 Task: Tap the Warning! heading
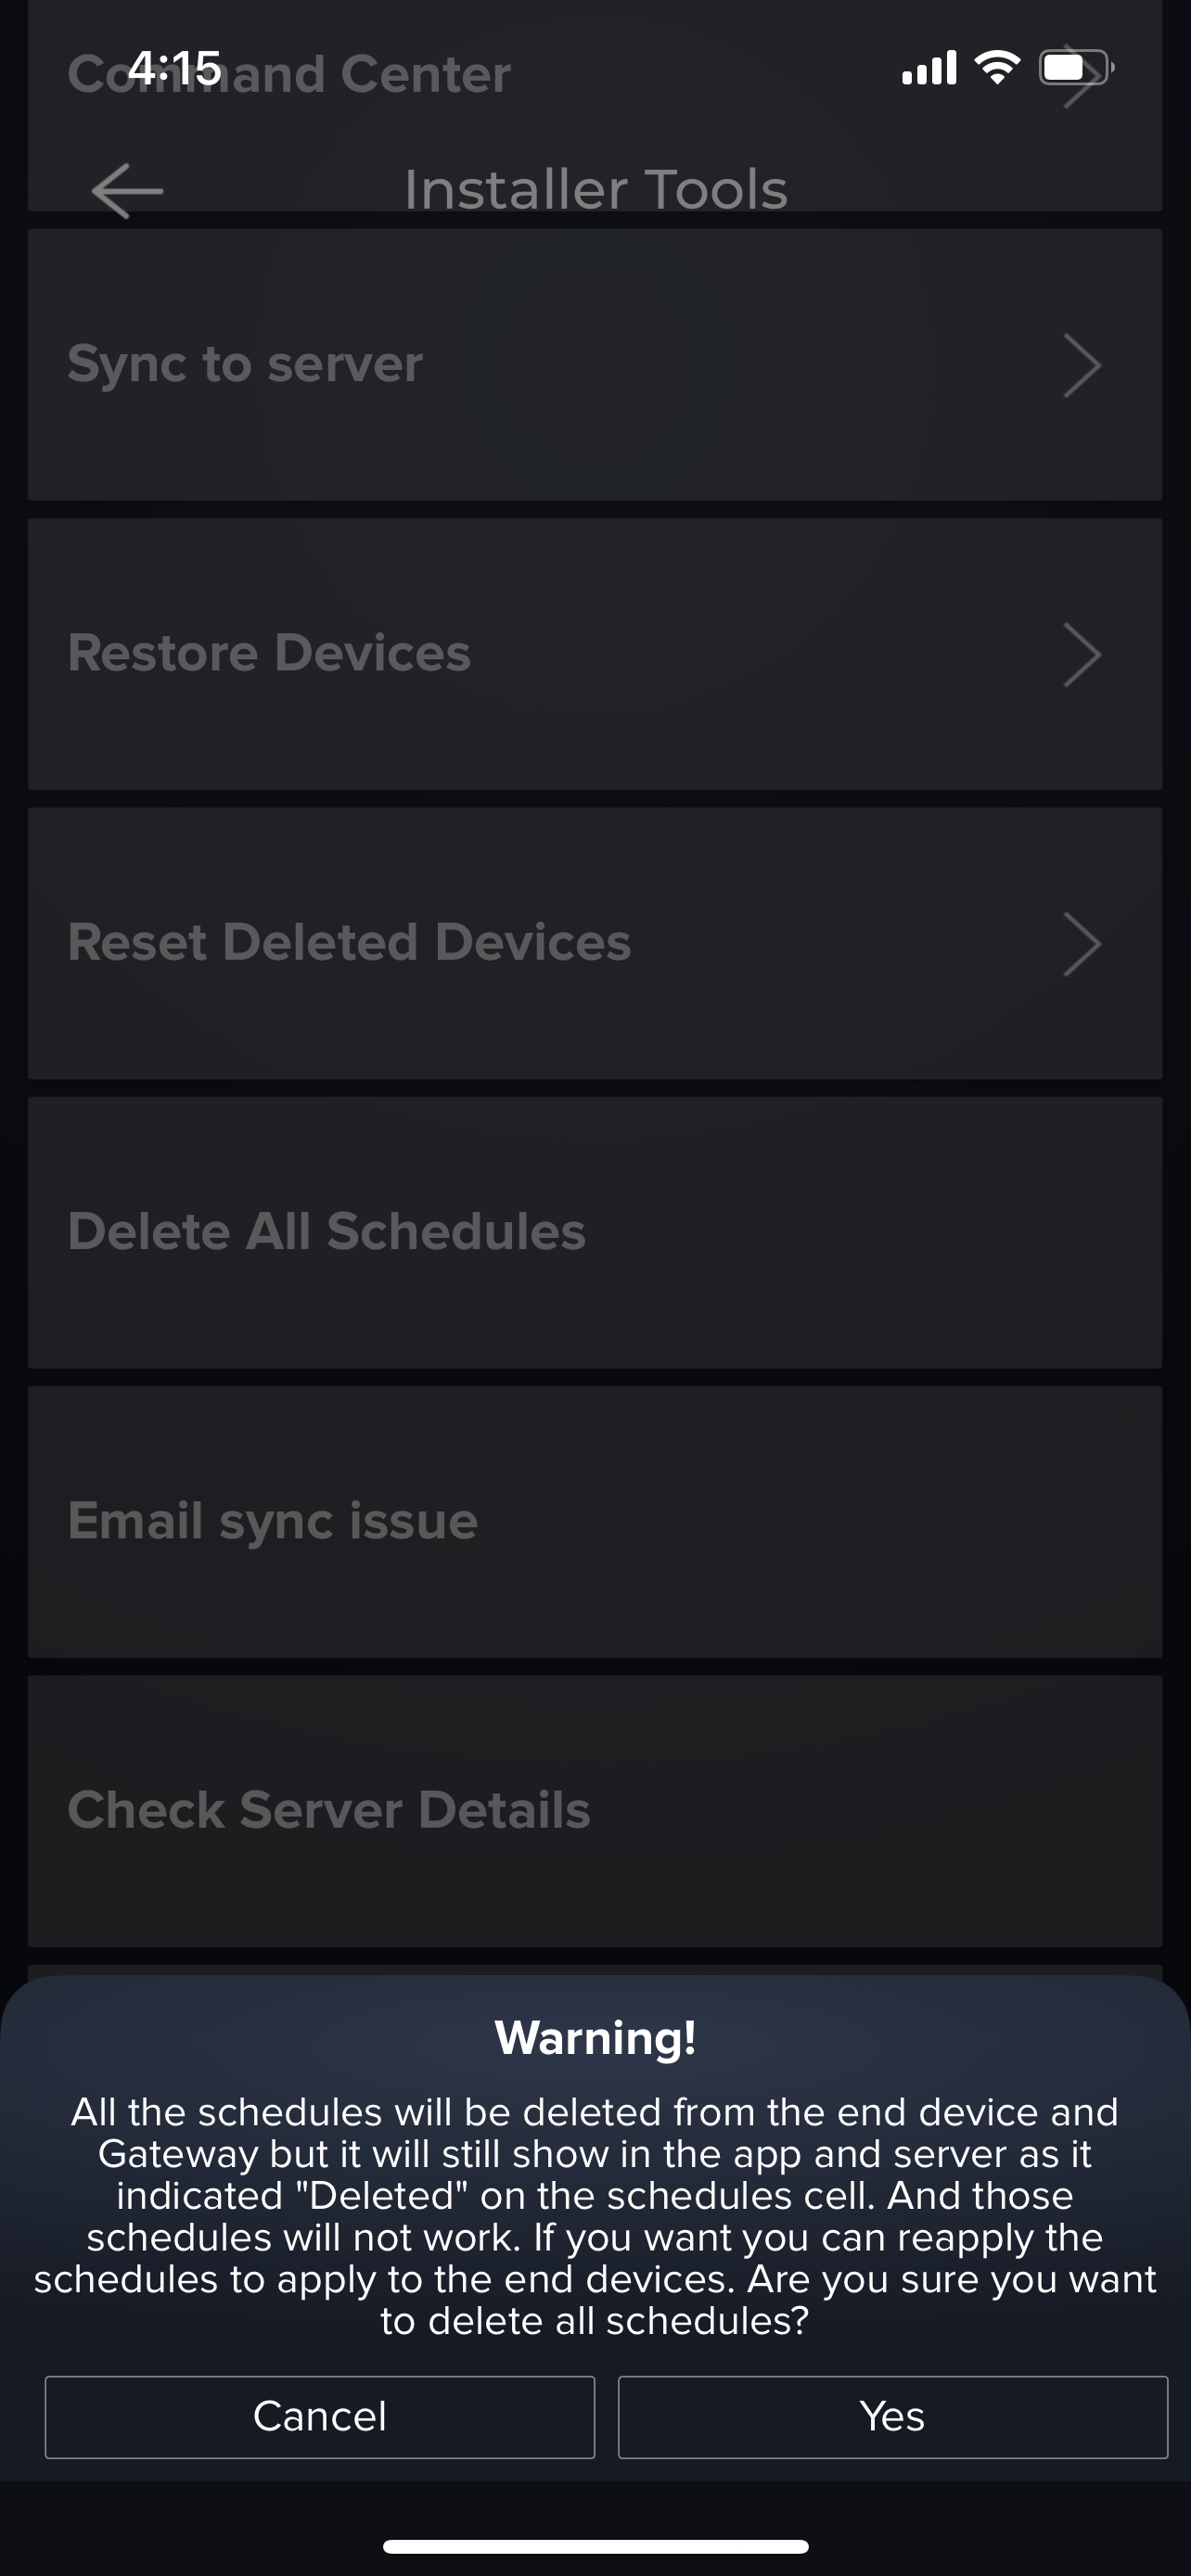click(595, 2038)
